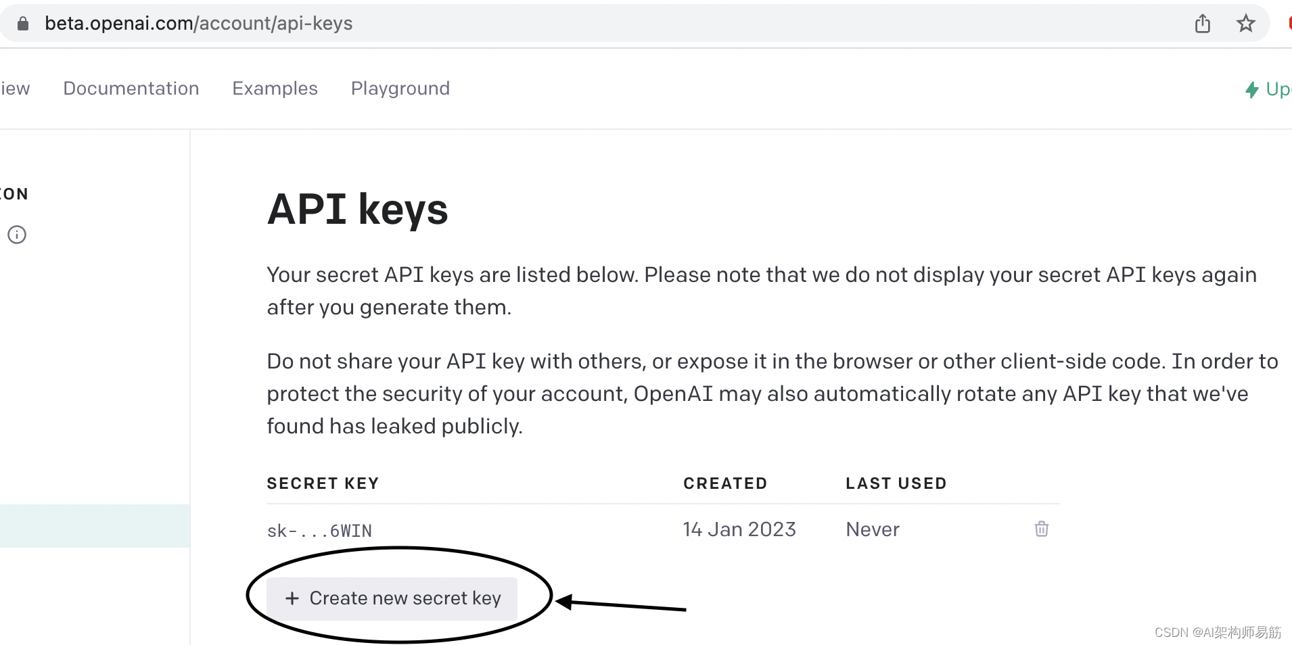
Task: Click the Never last-used value
Action: (872, 529)
